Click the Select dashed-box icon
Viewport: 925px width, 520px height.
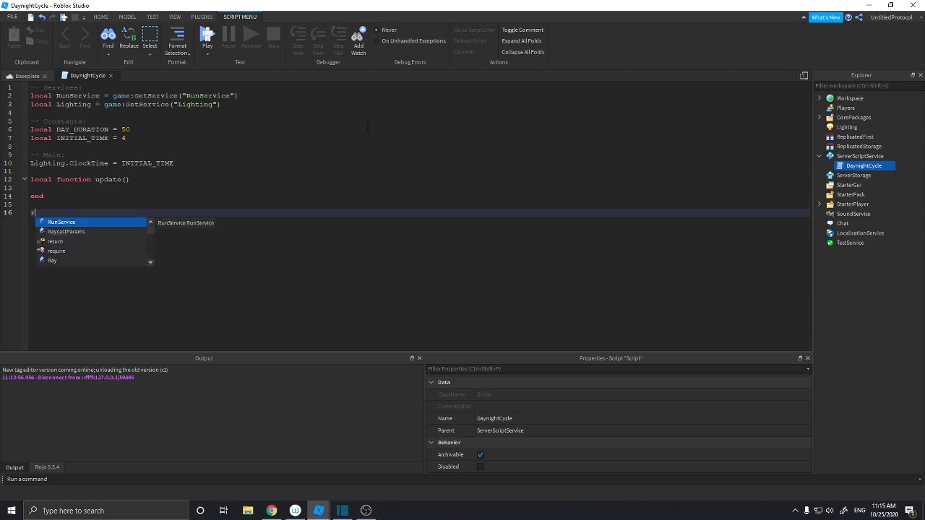coord(150,34)
